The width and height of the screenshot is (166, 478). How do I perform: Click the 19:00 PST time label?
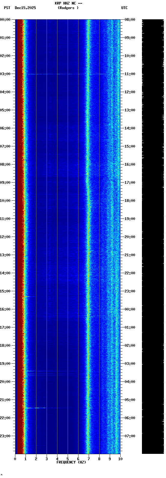click(x=5, y=364)
